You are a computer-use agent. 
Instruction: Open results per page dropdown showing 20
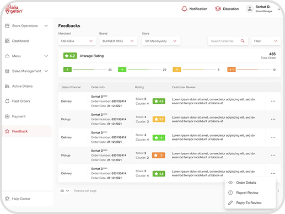click(x=64, y=191)
